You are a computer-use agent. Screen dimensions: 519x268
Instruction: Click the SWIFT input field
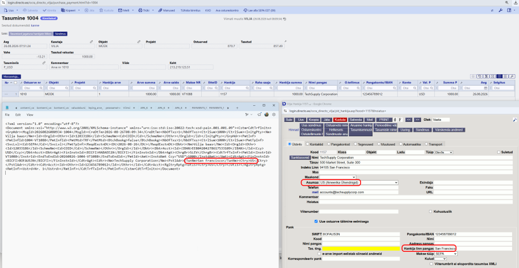coord(361,234)
